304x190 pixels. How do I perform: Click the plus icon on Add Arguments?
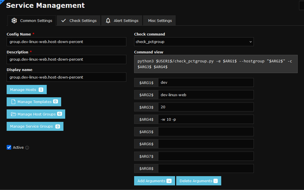pos(169,181)
